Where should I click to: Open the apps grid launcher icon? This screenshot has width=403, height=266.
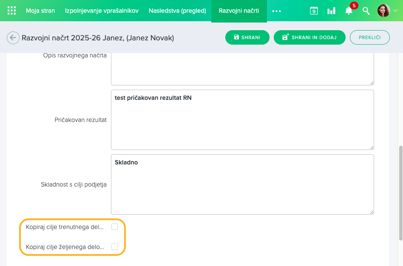(x=12, y=11)
